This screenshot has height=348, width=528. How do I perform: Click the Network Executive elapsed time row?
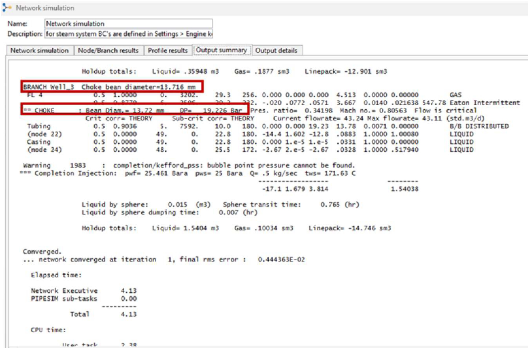[x=84, y=291]
